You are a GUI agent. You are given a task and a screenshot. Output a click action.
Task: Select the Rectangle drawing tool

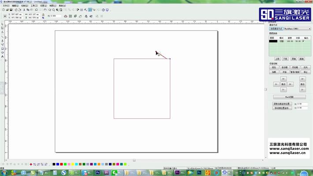coord(2,49)
